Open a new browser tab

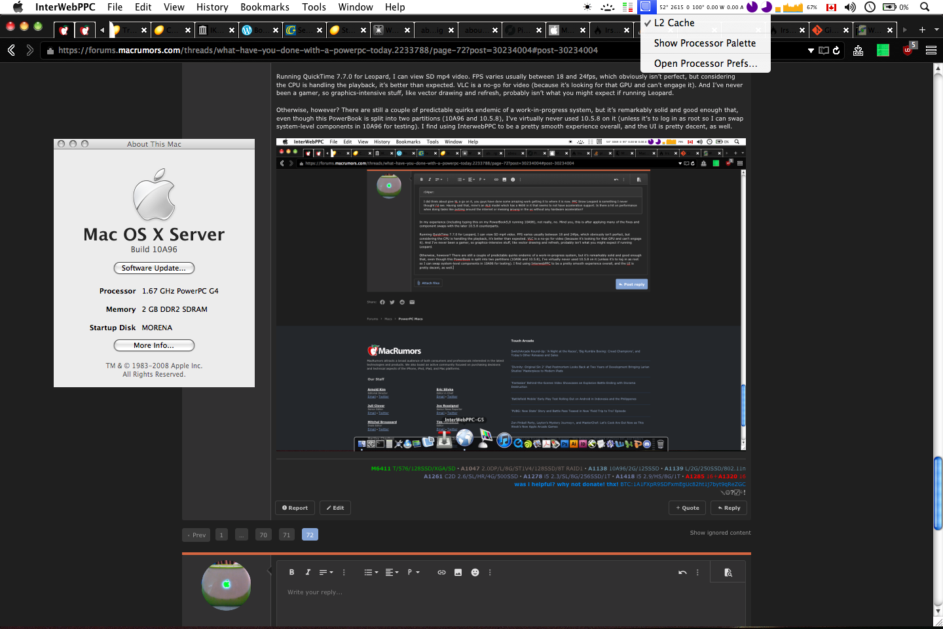(922, 29)
